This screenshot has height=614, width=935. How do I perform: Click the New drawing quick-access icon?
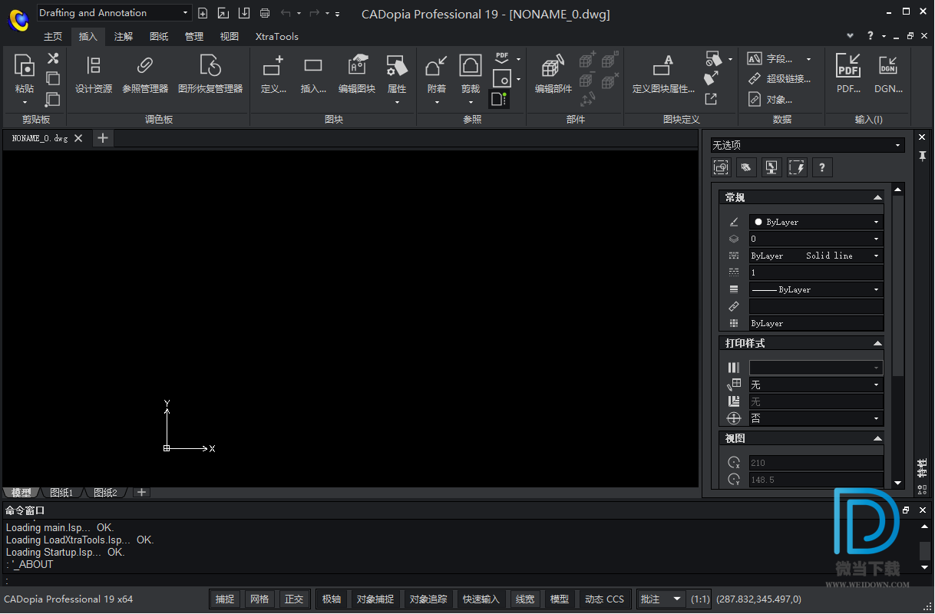click(203, 13)
